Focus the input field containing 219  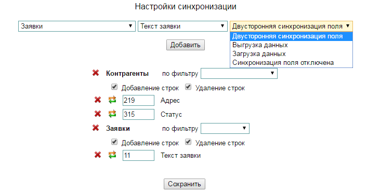[x=138, y=101]
